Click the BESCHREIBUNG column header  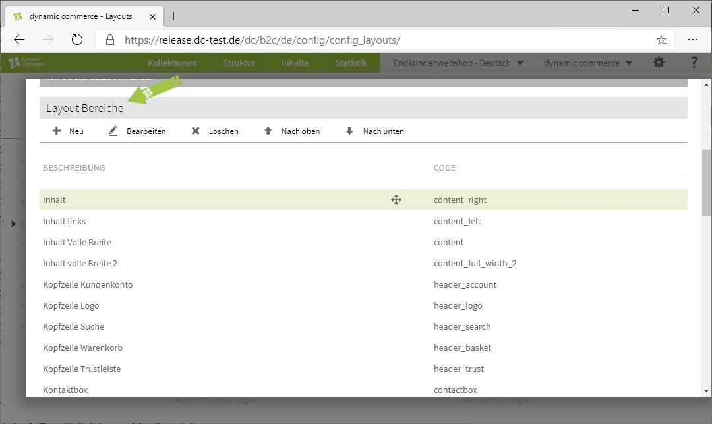tap(74, 167)
